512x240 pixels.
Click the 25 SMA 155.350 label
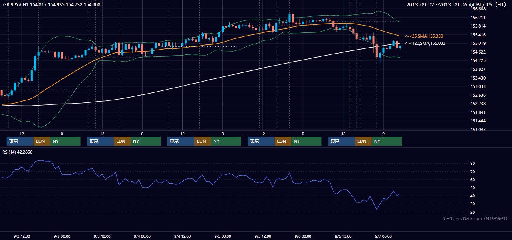point(424,36)
